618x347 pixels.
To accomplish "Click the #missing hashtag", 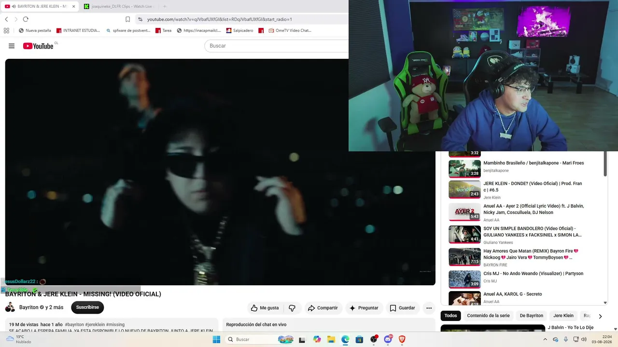I will click(x=115, y=325).
